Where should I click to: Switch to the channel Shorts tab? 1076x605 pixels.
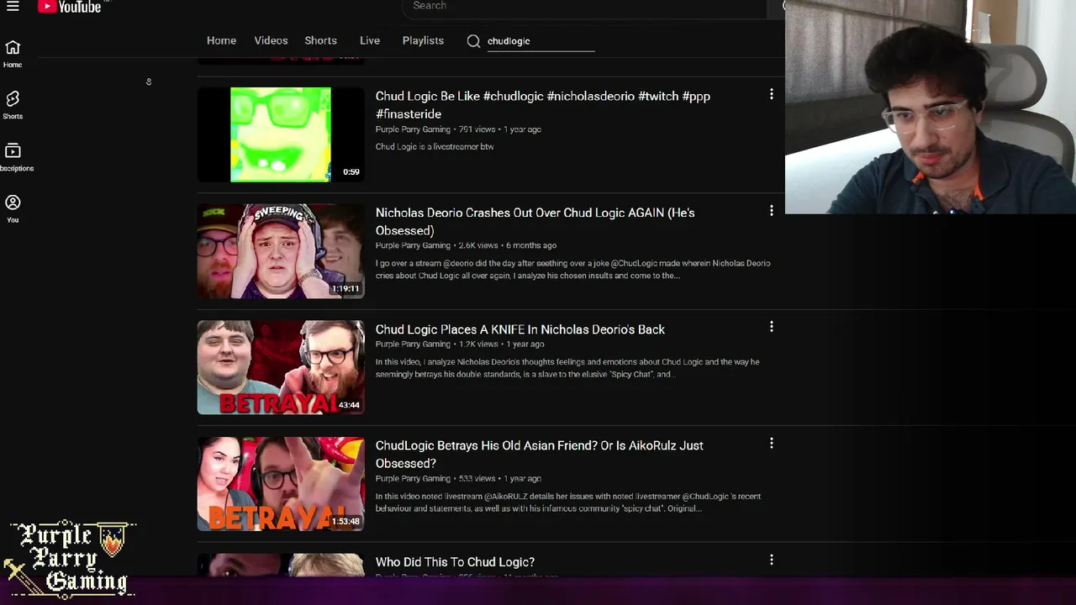tap(320, 40)
